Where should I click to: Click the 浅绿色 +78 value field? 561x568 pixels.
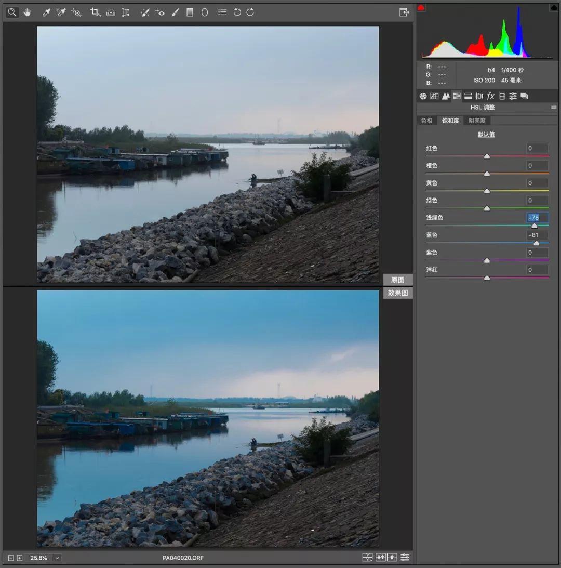[537, 218]
